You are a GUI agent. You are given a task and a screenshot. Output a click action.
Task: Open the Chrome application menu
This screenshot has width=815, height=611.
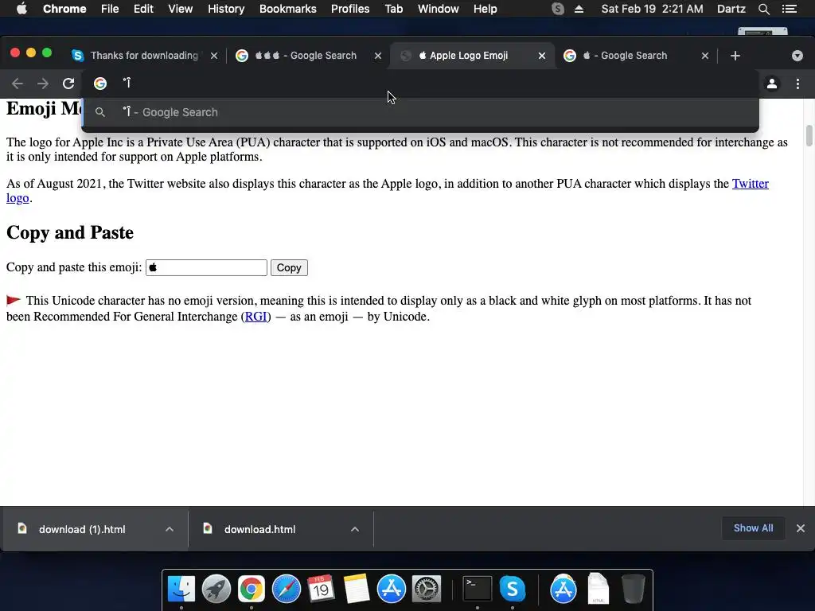point(64,9)
